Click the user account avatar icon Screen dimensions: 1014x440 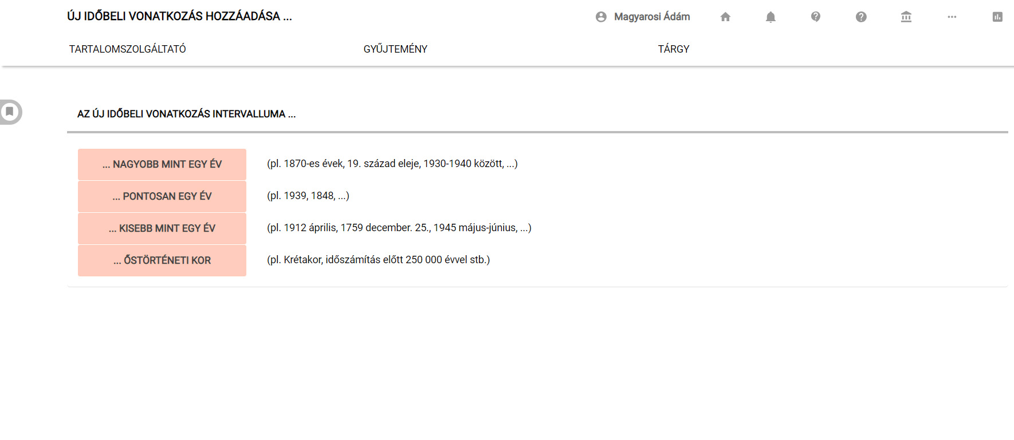point(601,17)
